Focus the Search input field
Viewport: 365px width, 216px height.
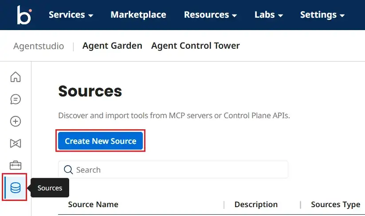177,170
